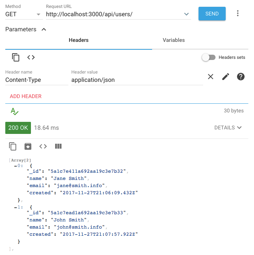
Task: Toggle raw source view of the response
Action: 43,146
